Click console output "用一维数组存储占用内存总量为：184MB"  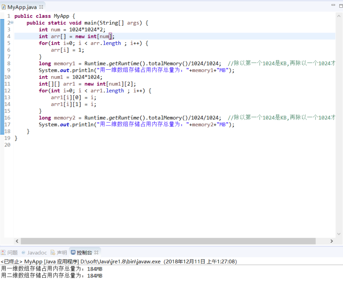[x=52, y=269]
